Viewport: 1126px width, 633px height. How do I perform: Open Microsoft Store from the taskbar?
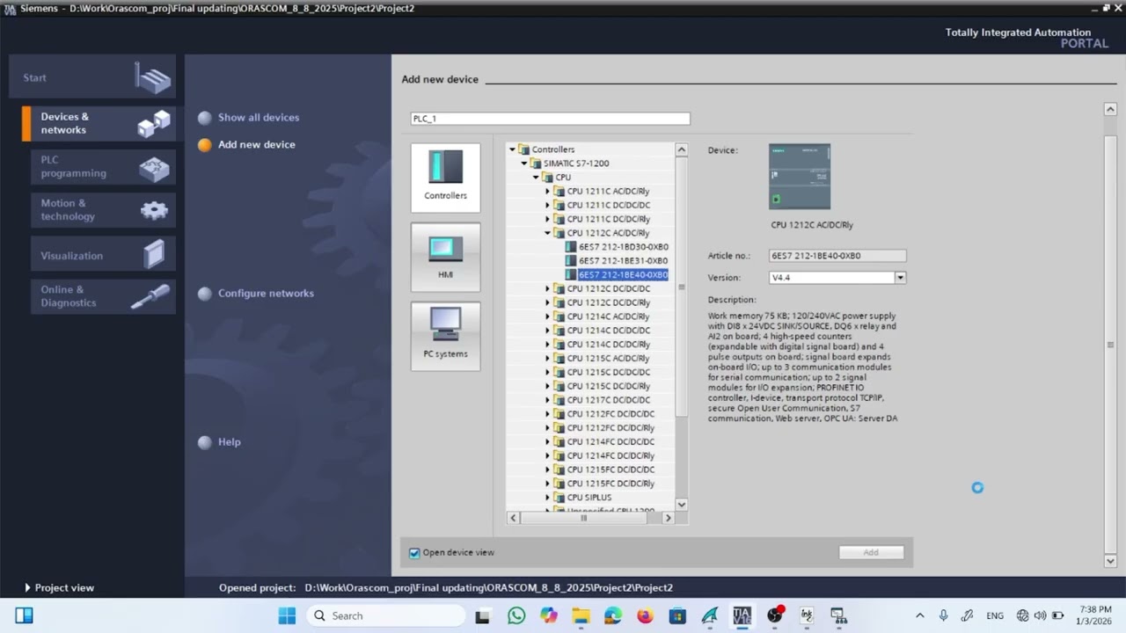pyautogui.click(x=677, y=615)
